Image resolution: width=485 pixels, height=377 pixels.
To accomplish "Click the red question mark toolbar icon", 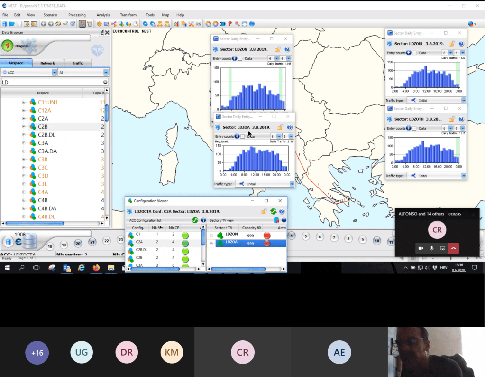I will (x=229, y=24).
